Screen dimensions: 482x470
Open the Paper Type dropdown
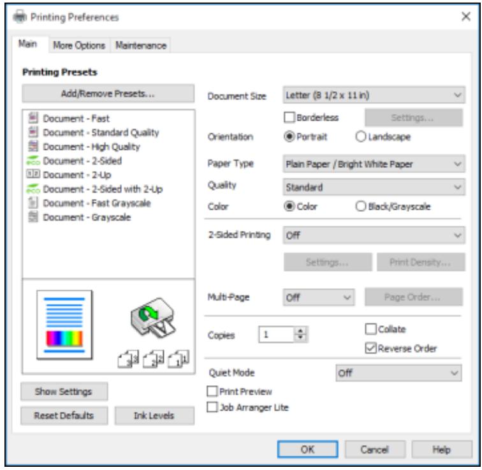click(x=374, y=164)
